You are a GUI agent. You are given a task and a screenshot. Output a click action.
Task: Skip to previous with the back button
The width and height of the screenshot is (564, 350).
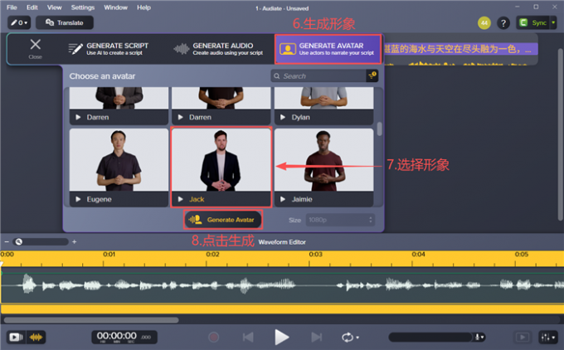coord(248,337)
